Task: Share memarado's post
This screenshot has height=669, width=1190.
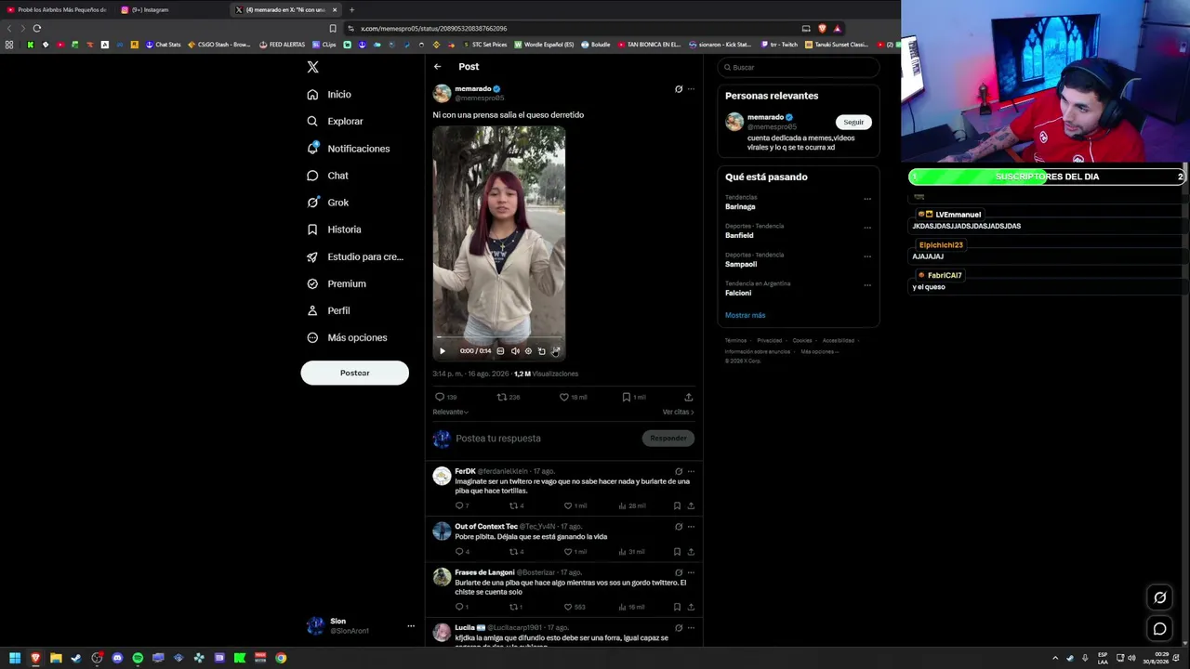Action: (688, 397)
